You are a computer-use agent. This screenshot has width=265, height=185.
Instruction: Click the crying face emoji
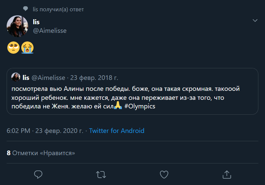click(27, 48)
